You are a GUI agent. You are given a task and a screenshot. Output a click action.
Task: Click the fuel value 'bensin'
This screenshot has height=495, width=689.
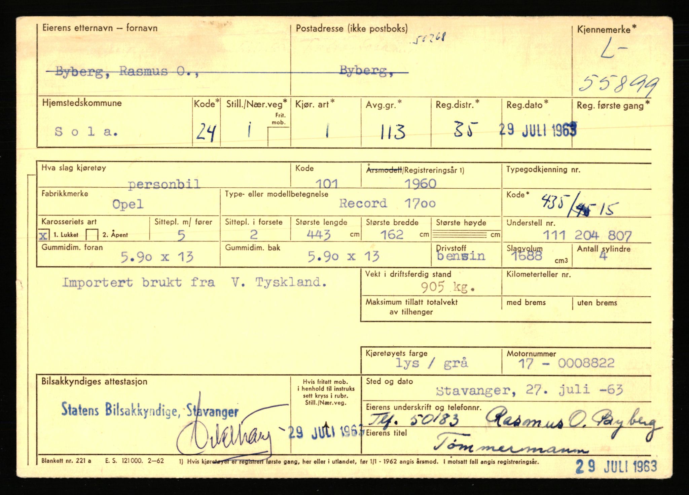461,256
